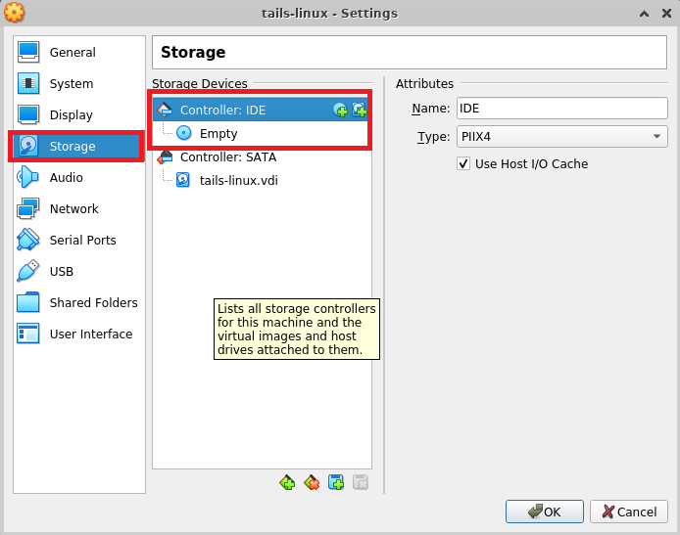The height and width of the screenshot is (535, 680).
Task: Click the Storage page heading
Action: [193, 53]
